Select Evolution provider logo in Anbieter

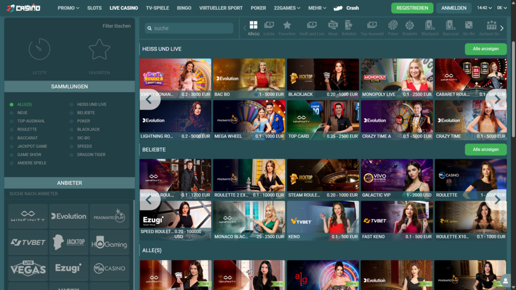(69, 216)
